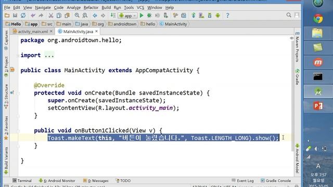Navigate back with the left arrow icon
Image resolution: width=333 pixels, height=187 pixels.
click(x=95, y=16)
